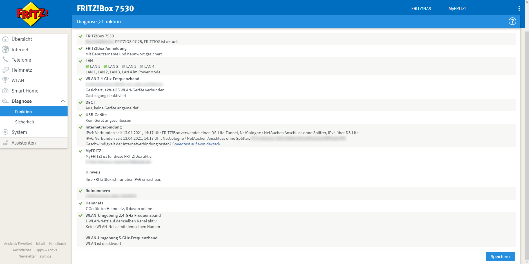The height and width of the screenshot is (264, 529).
Task: Open the Inhalt footer link
Action: [x=41, y=243]
